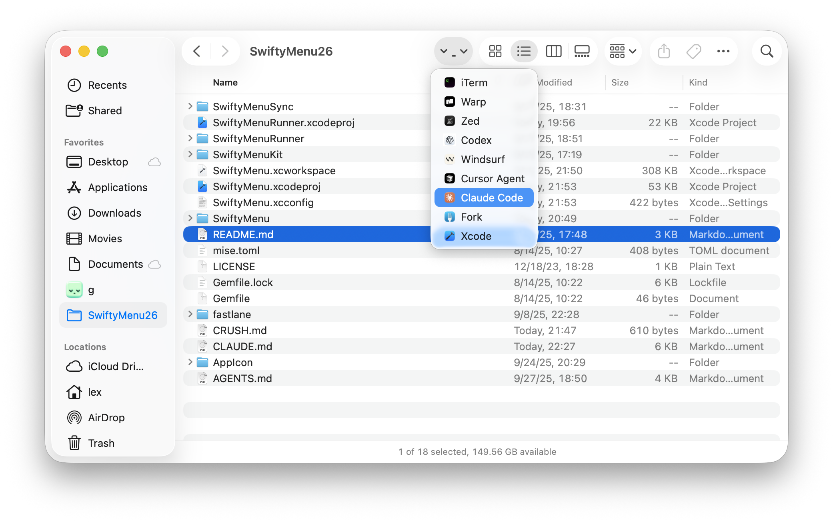
Task: Open AirDrop in the sidebar
Action: coord(106,418)
